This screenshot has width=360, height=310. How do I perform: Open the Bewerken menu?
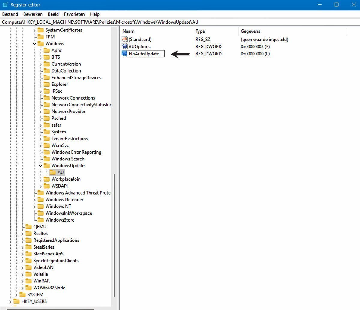coord(33,14)
